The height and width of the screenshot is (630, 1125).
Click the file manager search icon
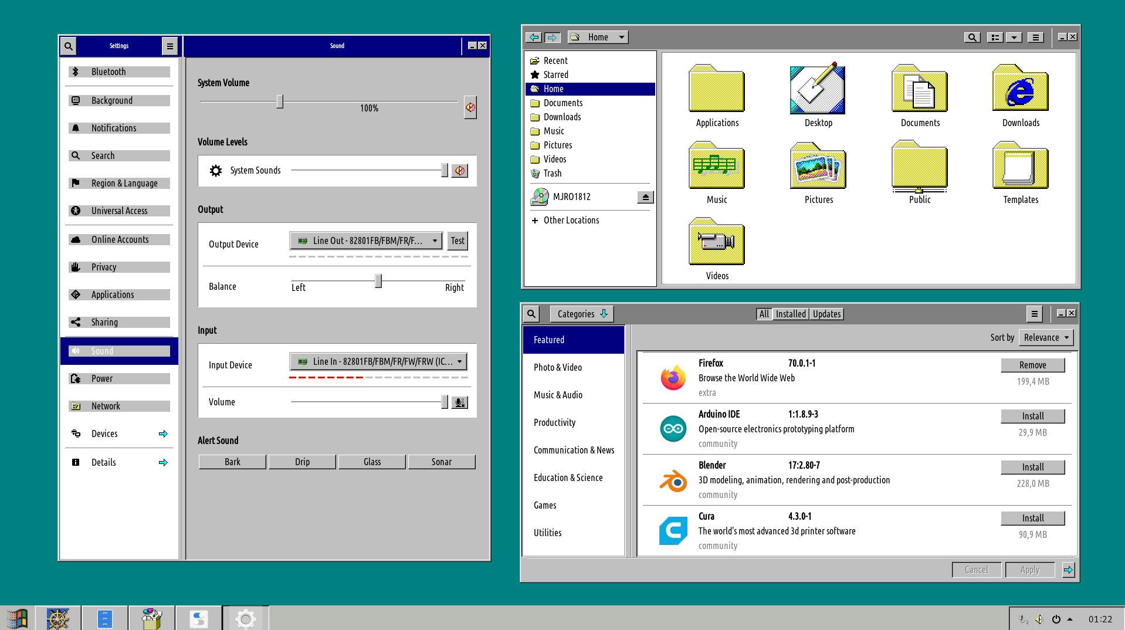coord(972,37)
